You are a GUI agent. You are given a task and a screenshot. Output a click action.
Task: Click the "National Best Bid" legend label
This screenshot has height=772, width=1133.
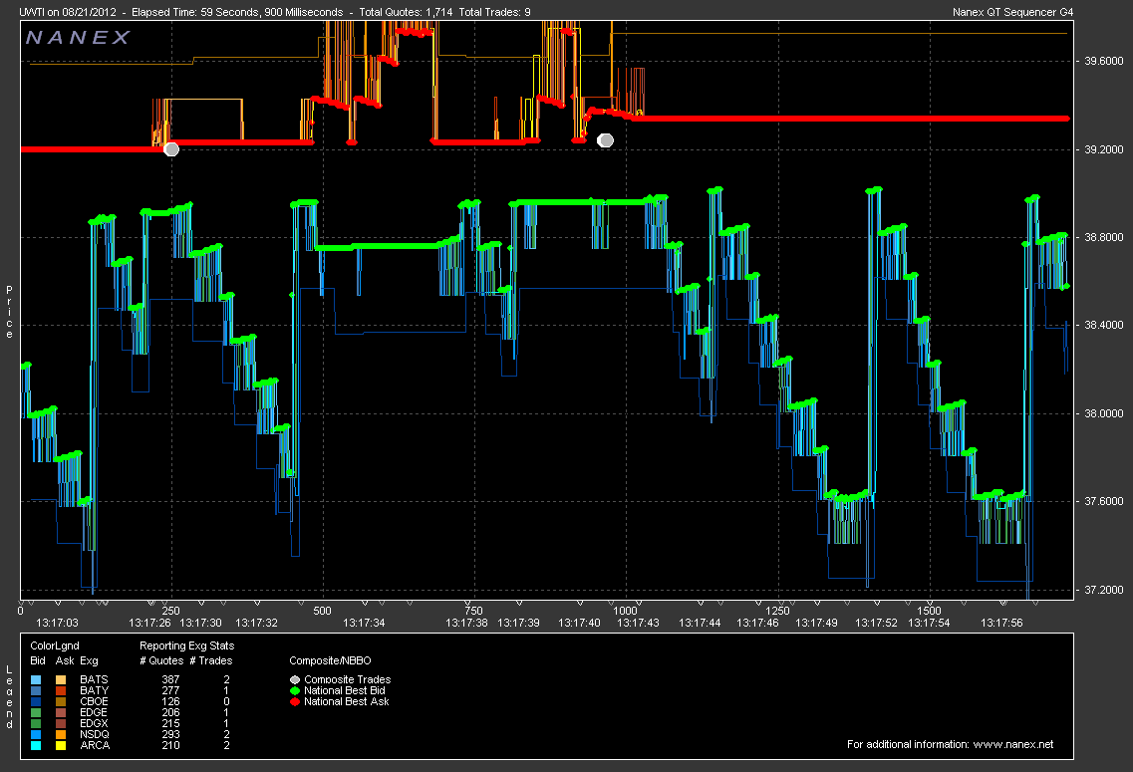coord(345,690)
